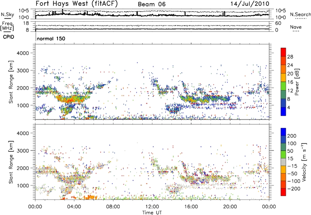This screenshot has height=215, width=311.
Task: Click the '16' tick on the power scale
Action: click(290, 82)
